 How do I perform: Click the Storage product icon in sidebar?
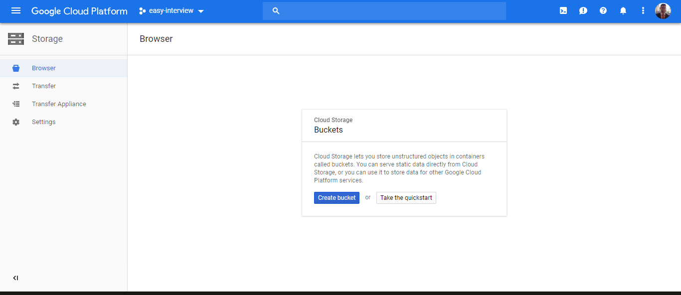click(16, 39)
